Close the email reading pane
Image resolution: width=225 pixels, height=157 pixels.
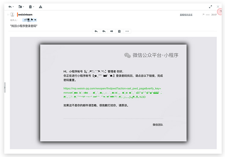pyautogui.click(x=218, y=7)
